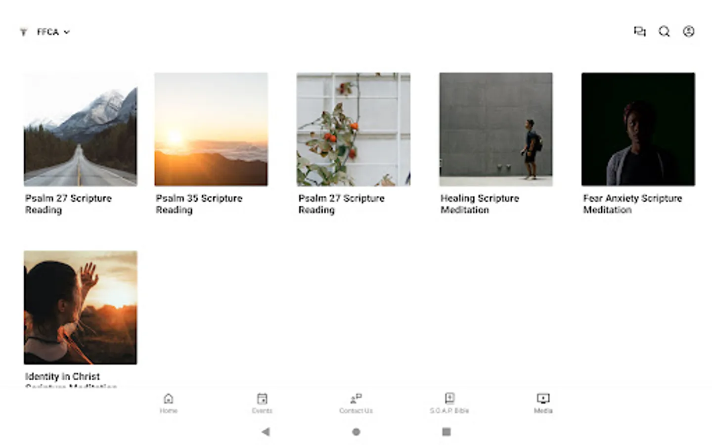Open search via magnifier icon
Screen dimensions: 712x445
tap(664, 32)
